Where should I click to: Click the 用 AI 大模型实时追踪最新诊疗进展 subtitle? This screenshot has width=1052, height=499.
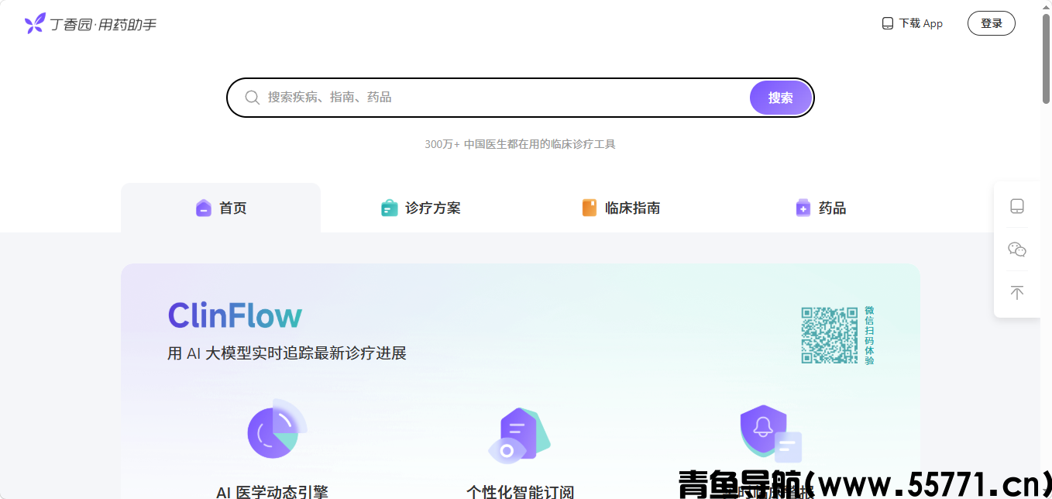(287, 353)
